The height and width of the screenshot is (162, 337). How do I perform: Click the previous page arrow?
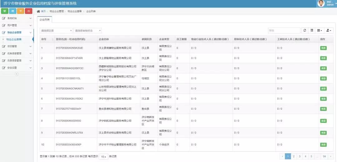click(x=282, y=156)
